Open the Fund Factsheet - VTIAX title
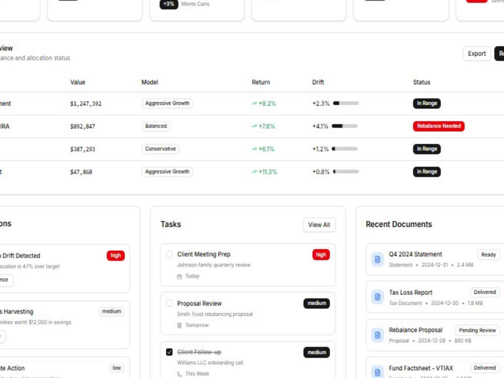 pyautogui.click(x=421, y=368)
